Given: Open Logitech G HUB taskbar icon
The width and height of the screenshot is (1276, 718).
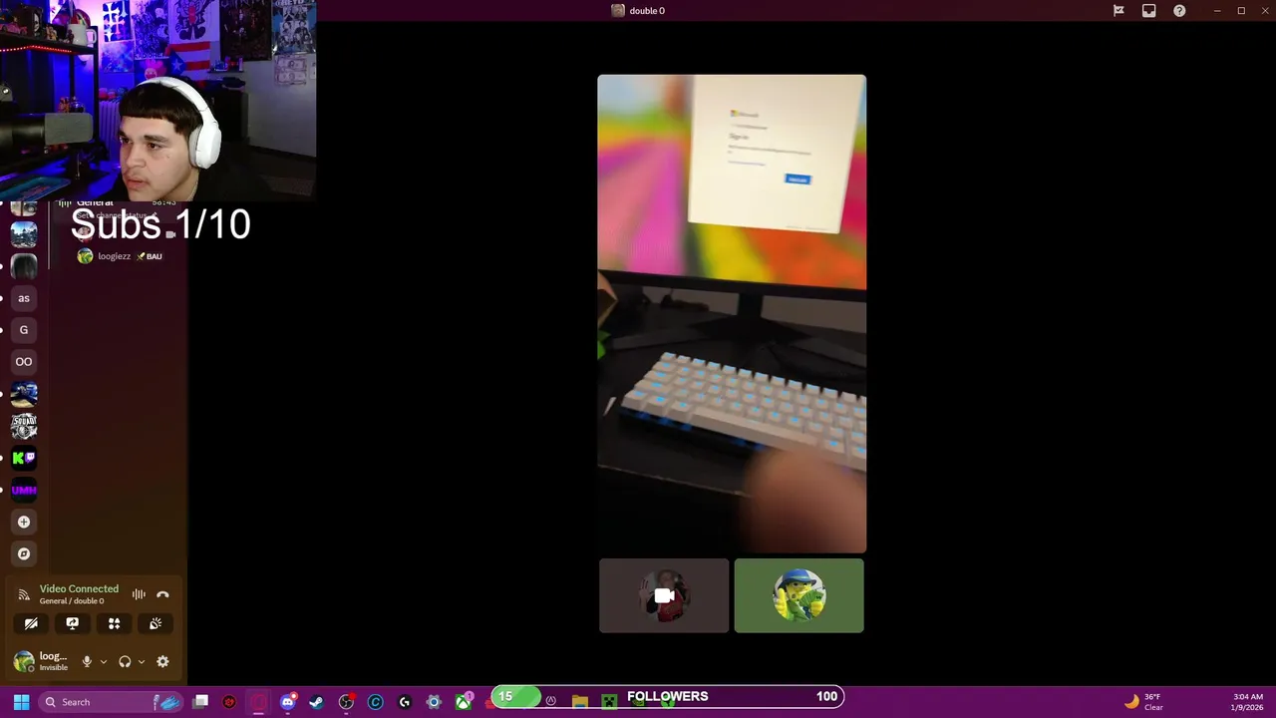Looking at the screenshot, I should point(404,702).
